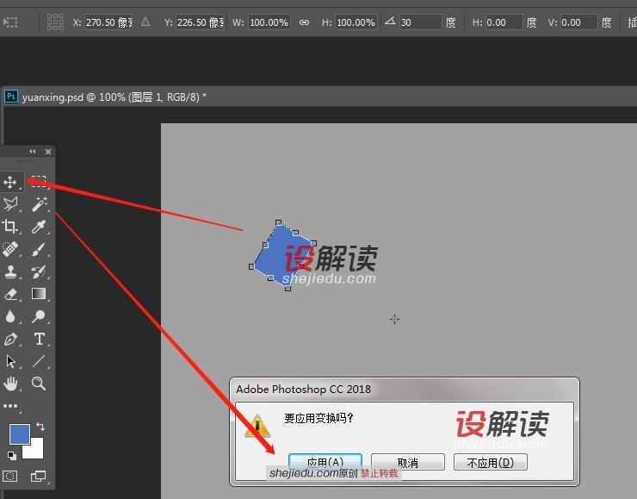Screen dimensions: 637x499
Task: Select the Path Selection tool
Action: click(10, 361)
